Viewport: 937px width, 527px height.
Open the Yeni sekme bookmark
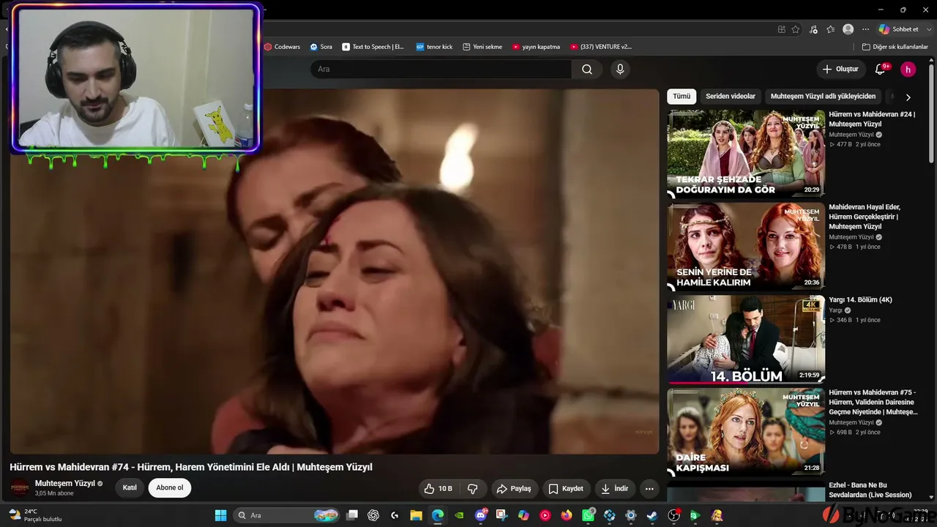[x=482, y=47]
